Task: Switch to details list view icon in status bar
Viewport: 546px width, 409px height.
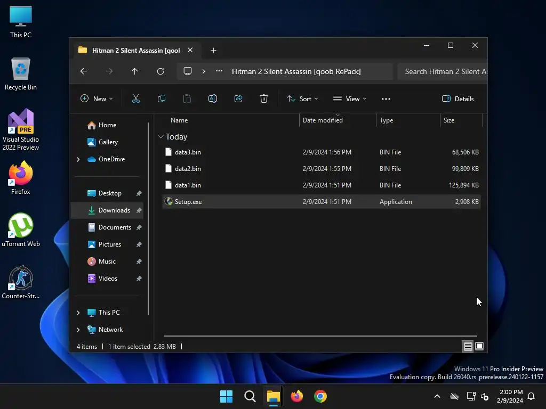Action: [468, 346]
